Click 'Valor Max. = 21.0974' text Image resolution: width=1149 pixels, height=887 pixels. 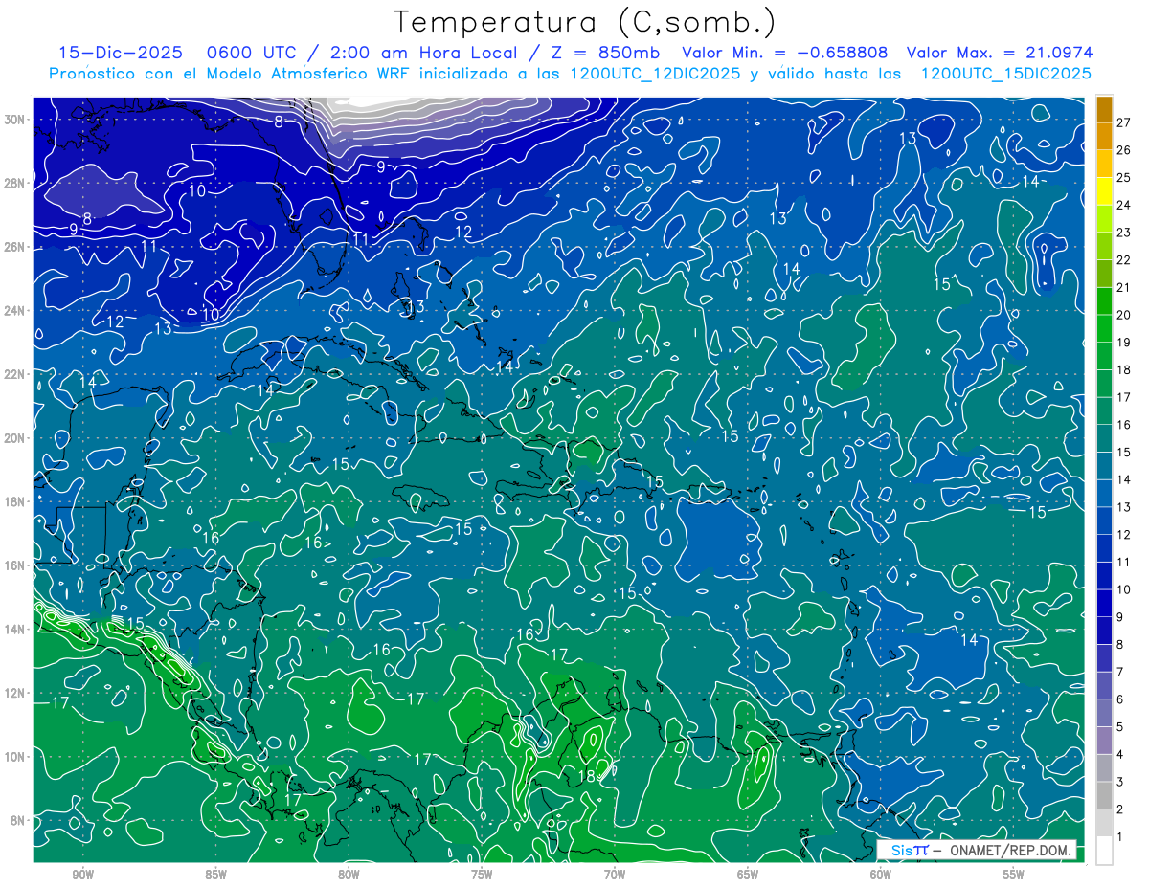point(1000,54)
